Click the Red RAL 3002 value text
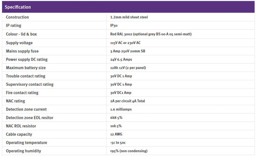Screen dimensions: 256x158 pos(151,34)
